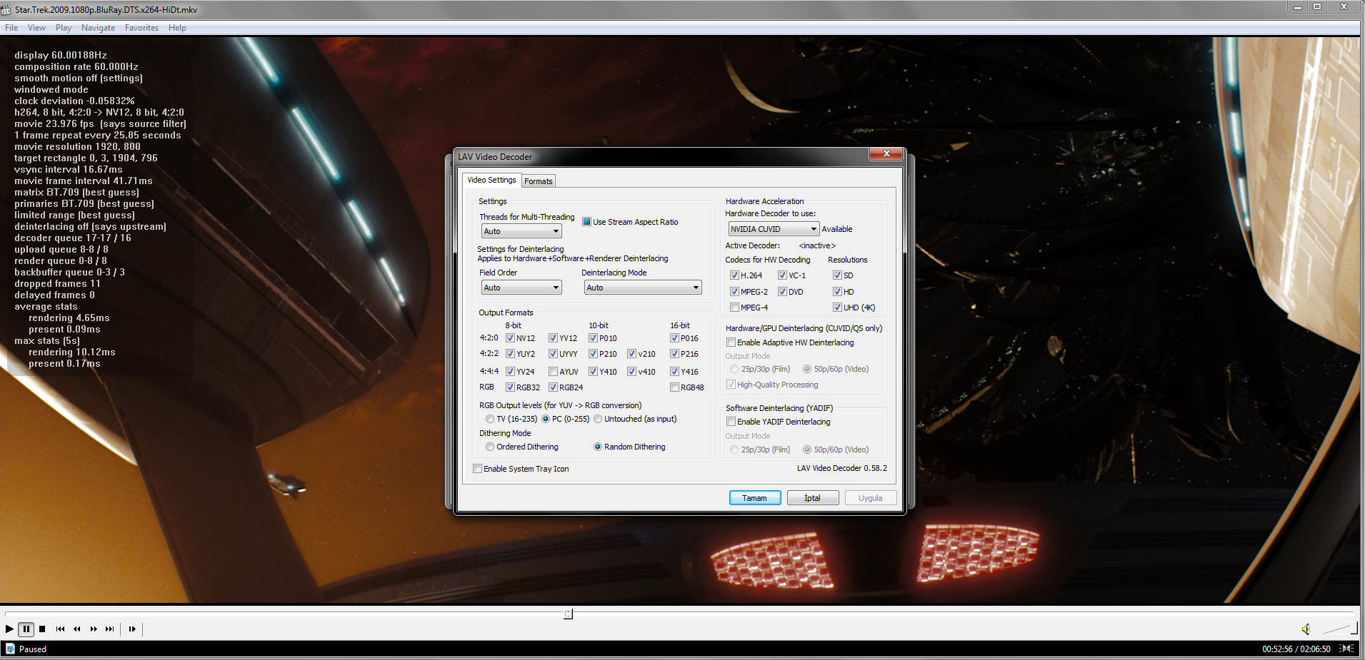Mute audio with the speaker icon

[x=1306, y=629]
